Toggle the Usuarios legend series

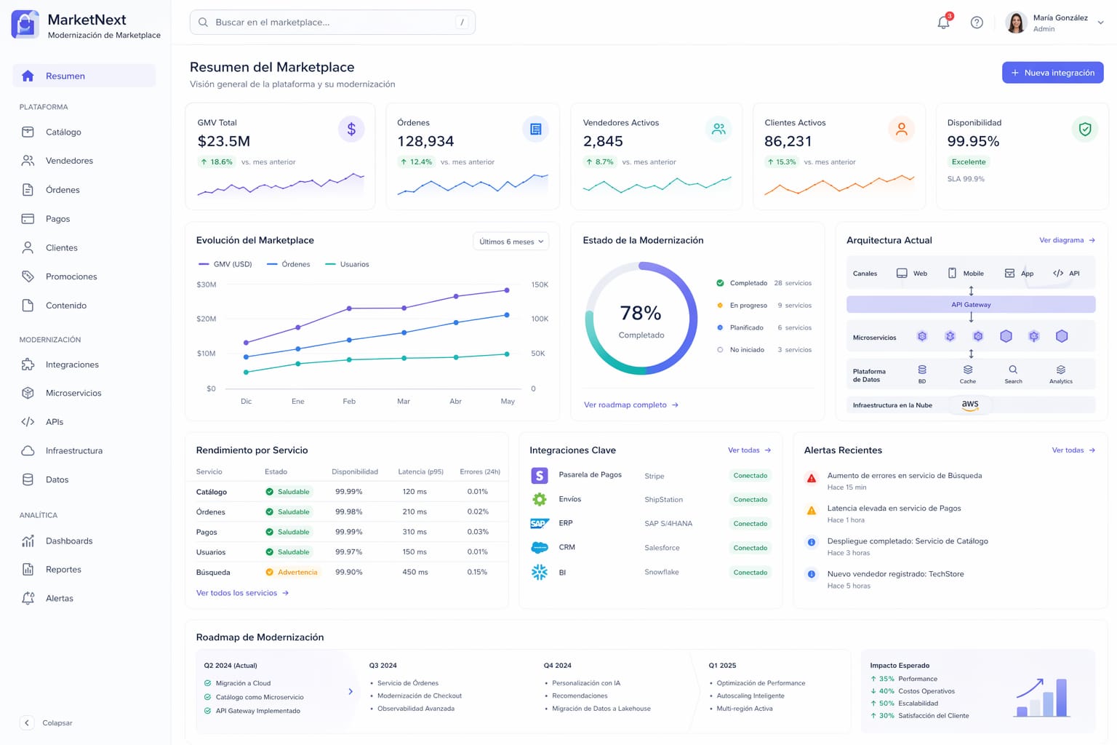click(347, 264)
